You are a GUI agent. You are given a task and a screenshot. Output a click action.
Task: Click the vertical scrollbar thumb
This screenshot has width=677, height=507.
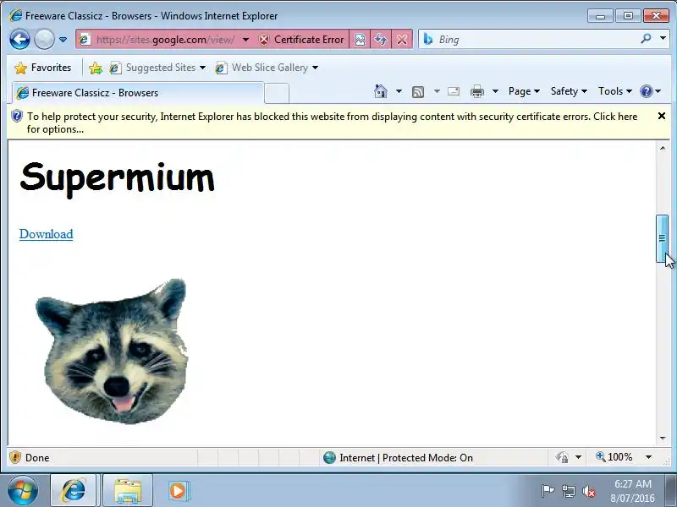coord(662,238)
